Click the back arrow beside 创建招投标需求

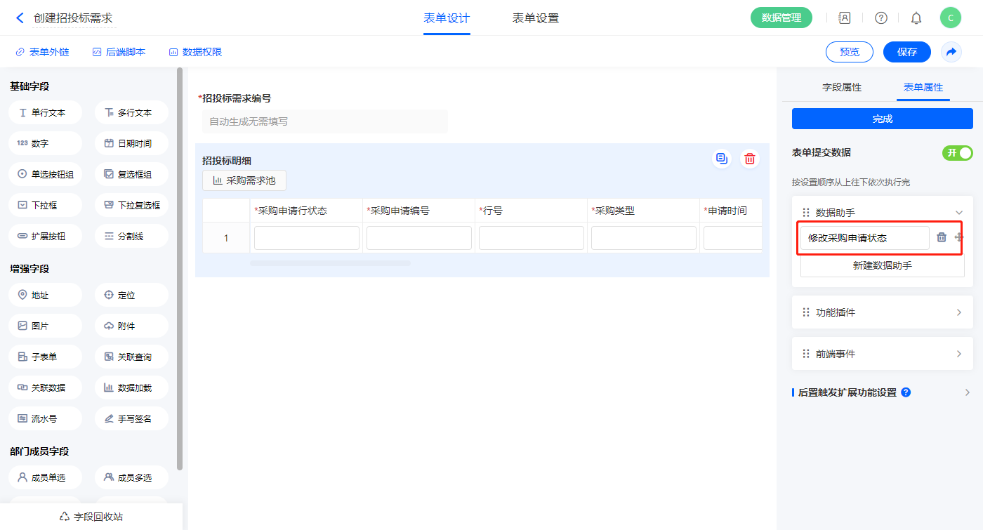20,18
